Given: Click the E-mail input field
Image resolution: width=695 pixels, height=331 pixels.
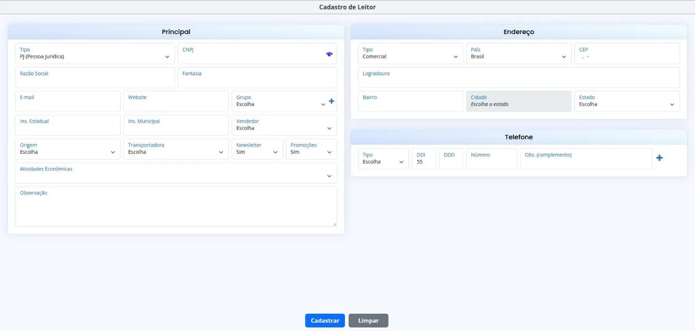Looking at the screenshot, I should coord(68,101).
